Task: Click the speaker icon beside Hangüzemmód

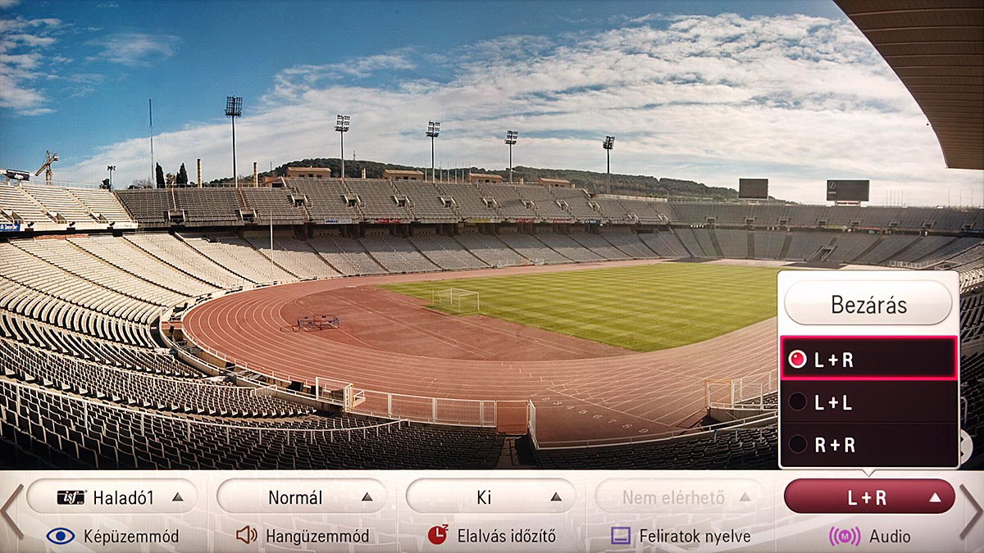Action: [247, 536]
